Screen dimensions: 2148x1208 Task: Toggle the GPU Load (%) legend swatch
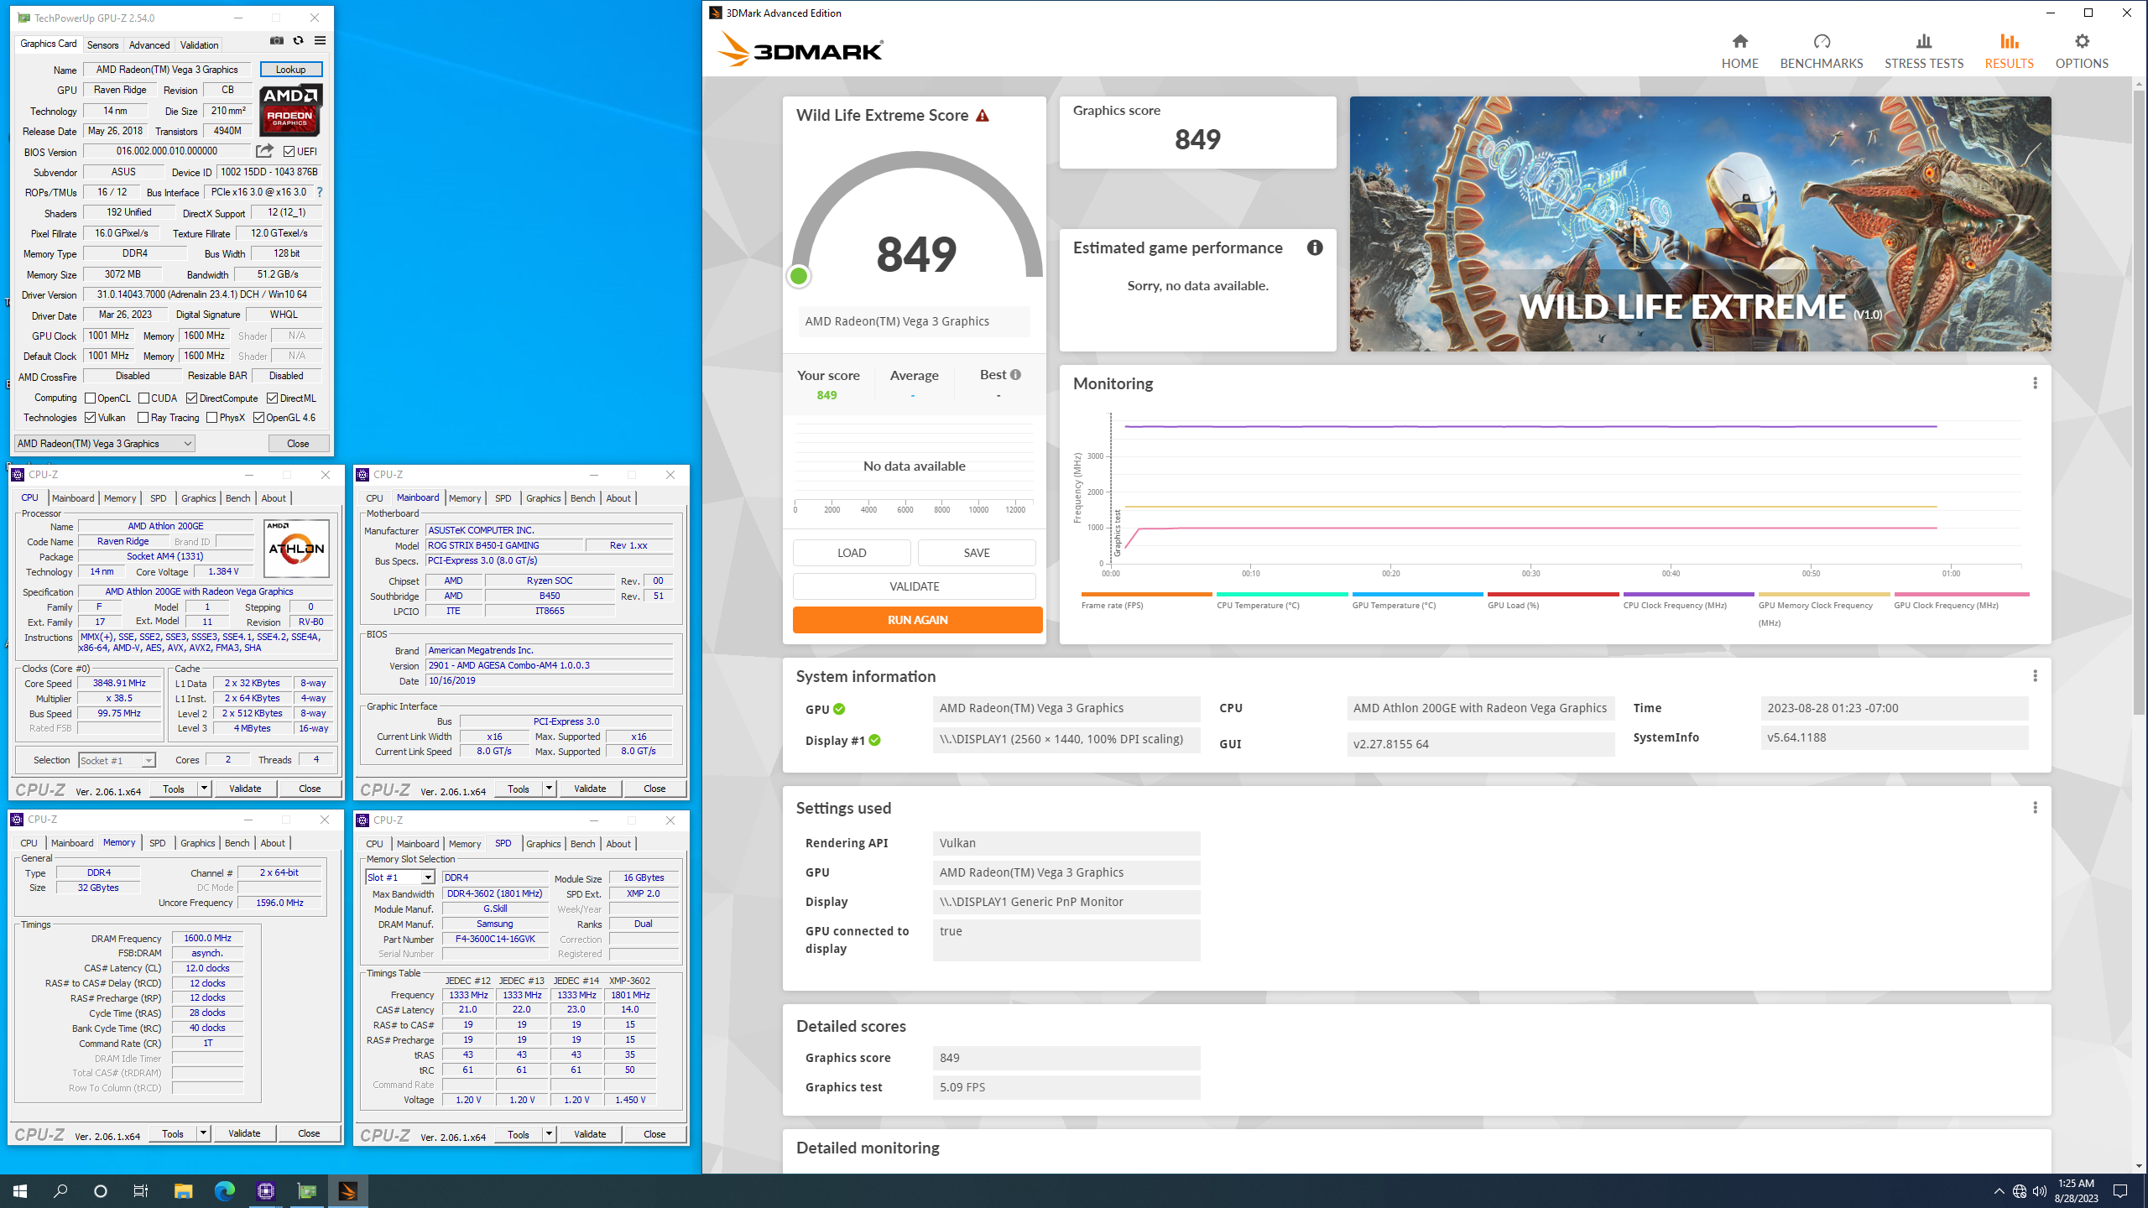point(1553,595)
